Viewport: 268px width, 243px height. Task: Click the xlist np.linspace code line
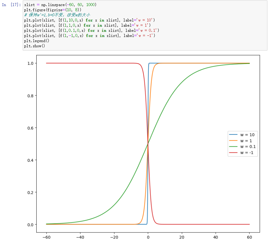(x=60, y=5)
